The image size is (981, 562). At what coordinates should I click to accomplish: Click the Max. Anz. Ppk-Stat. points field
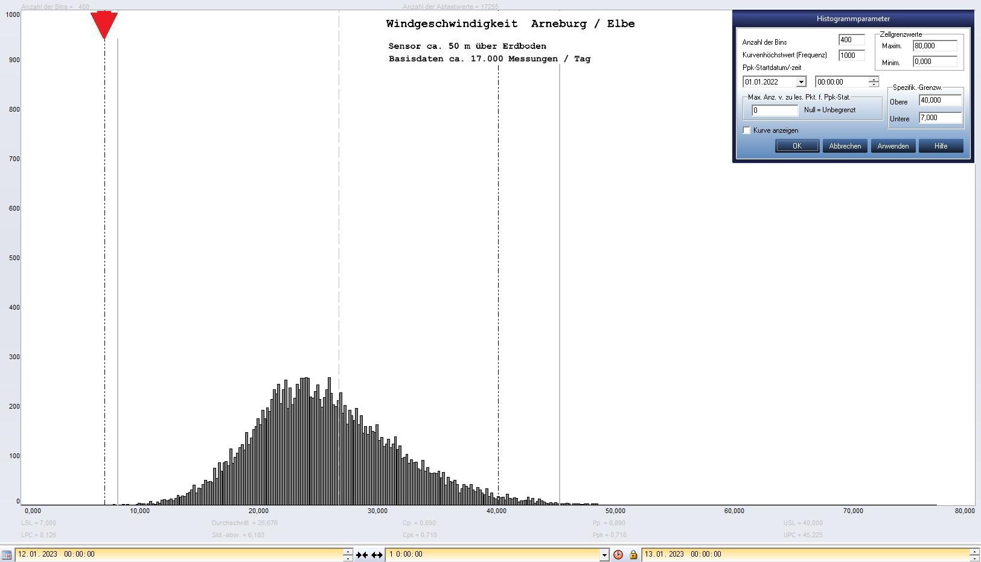[775, 110]
